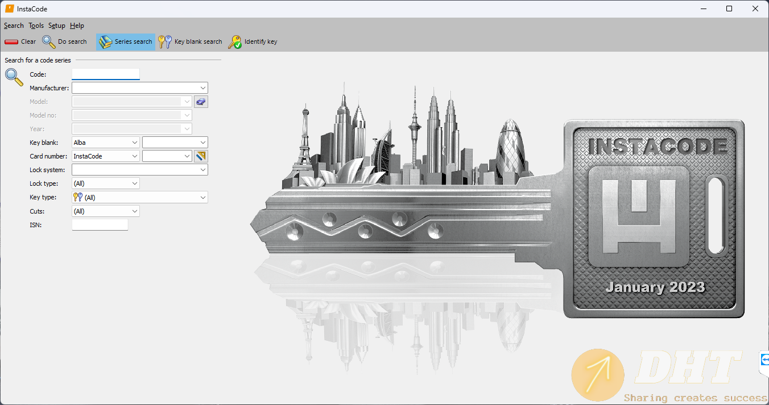Open the Setup menu
Viewport: 769px width, 405px height.
56,26
